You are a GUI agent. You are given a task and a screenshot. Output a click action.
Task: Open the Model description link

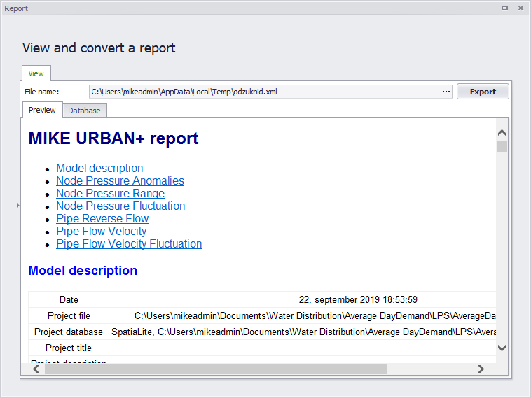(99, 168)
